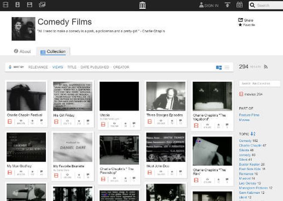Click Charlie Chaplin Festival film icon
Screen dimensions: 283x201
pos(10,121)
